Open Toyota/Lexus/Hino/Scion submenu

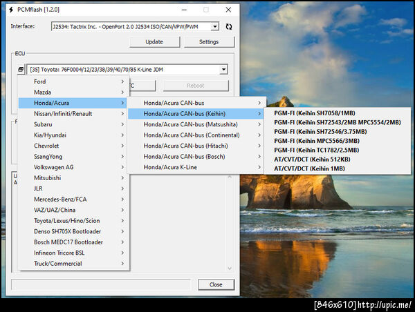73,221
